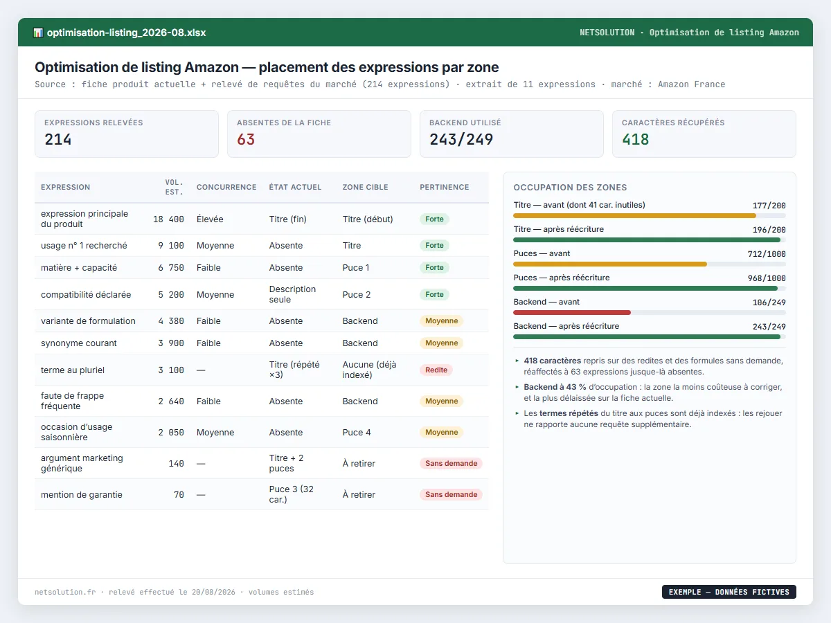Click the CONCURRENCE column header

pyautogui.click(x=226, y=187)
